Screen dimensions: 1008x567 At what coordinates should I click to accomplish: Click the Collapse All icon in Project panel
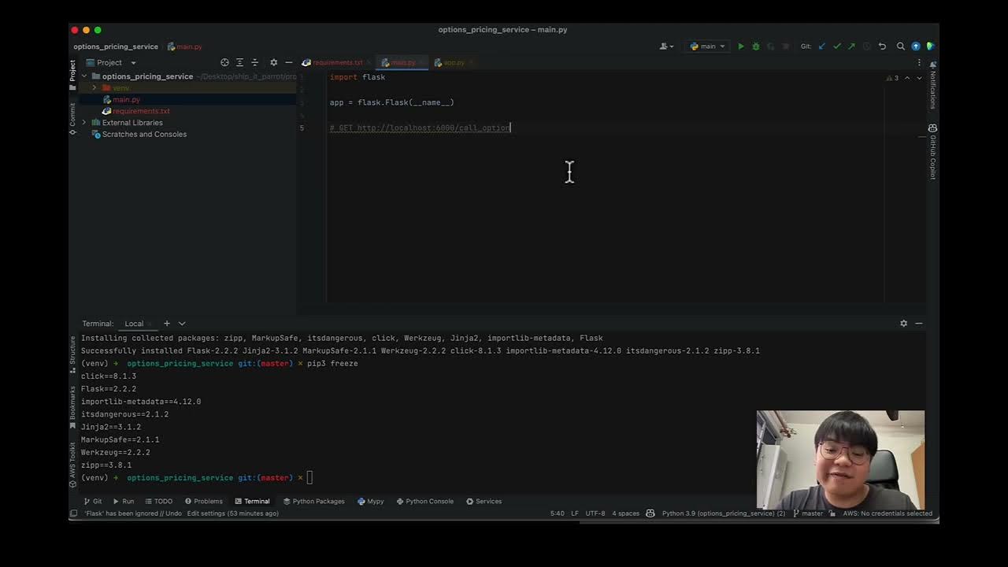(x=254, y=62)
